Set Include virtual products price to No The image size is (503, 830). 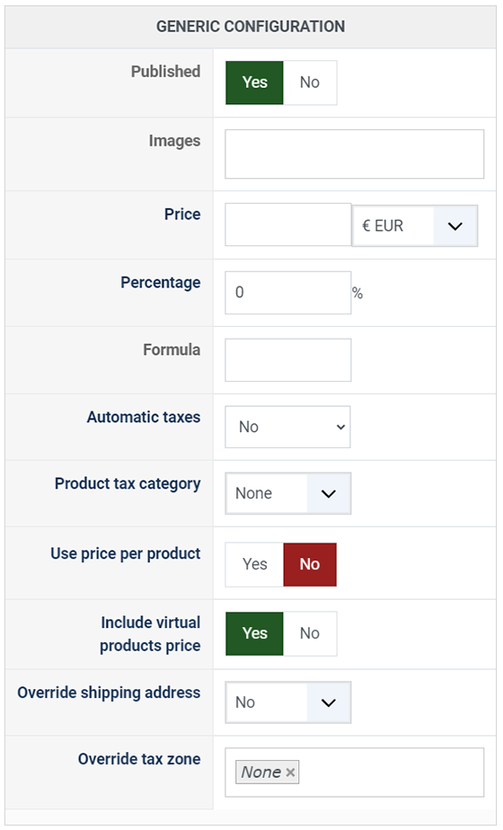click(310, 633)
